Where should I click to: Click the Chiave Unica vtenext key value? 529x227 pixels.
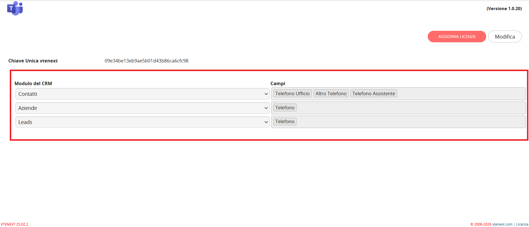(x=146, y=61)
